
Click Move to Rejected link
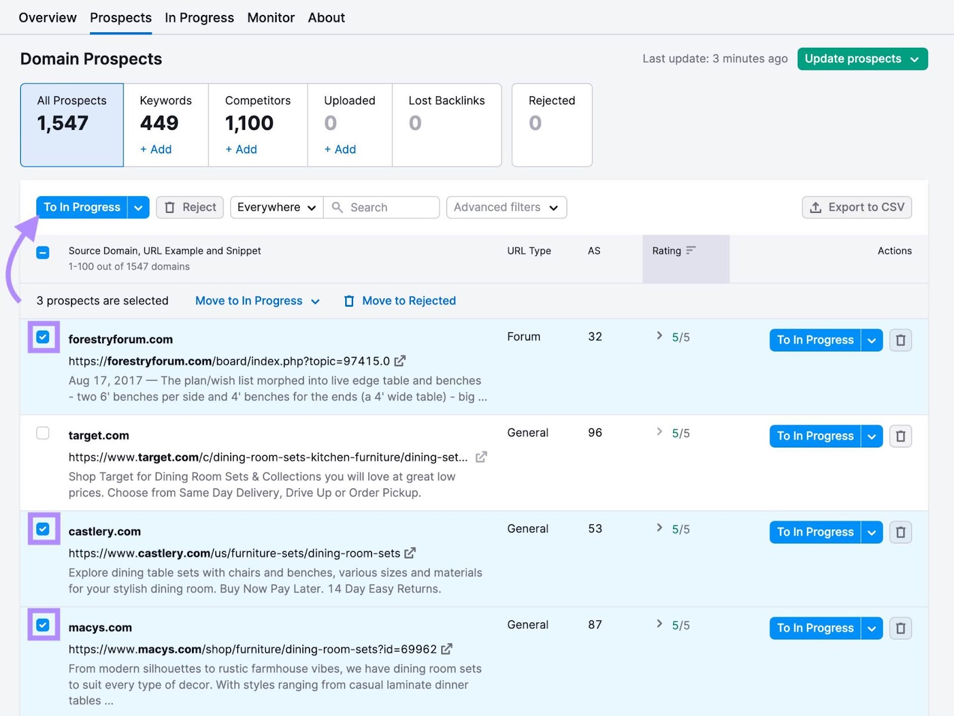pos(408,301)
